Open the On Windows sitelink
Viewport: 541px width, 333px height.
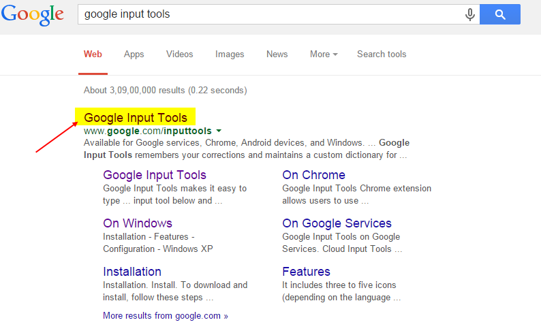(x=138, y=223)
